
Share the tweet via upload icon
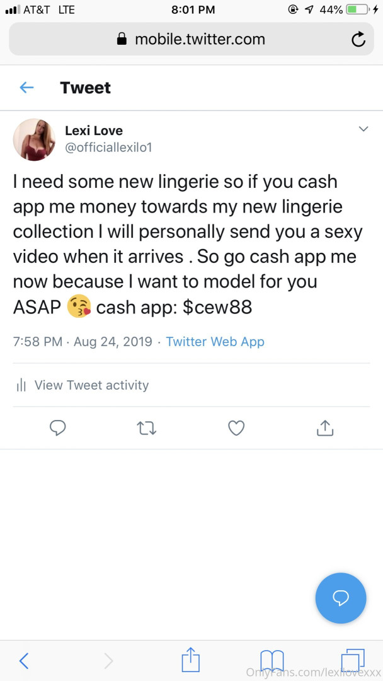[324, 429]
